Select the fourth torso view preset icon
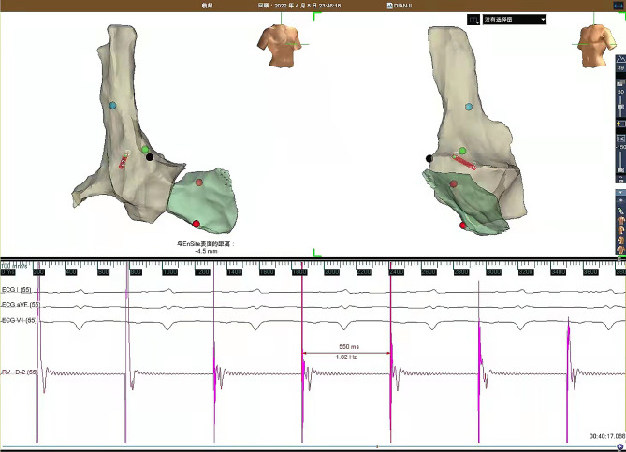 click(620, 250)
